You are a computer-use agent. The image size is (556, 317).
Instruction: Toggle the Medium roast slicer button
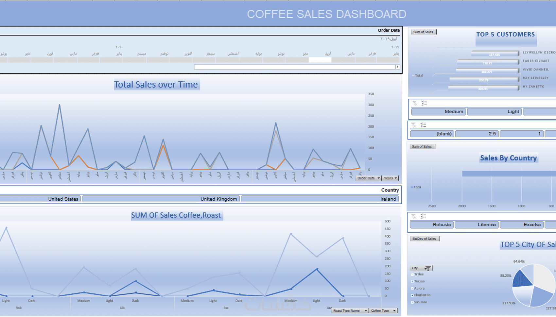pos(438,112)
